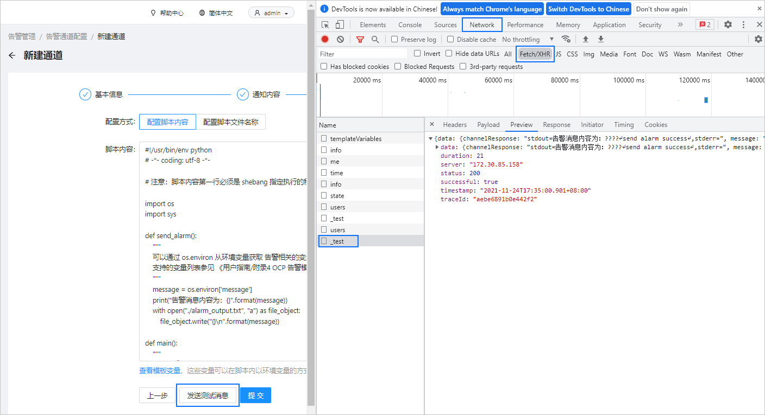
Task: Open DevTools settings gear
Action: tap(728, 25)
